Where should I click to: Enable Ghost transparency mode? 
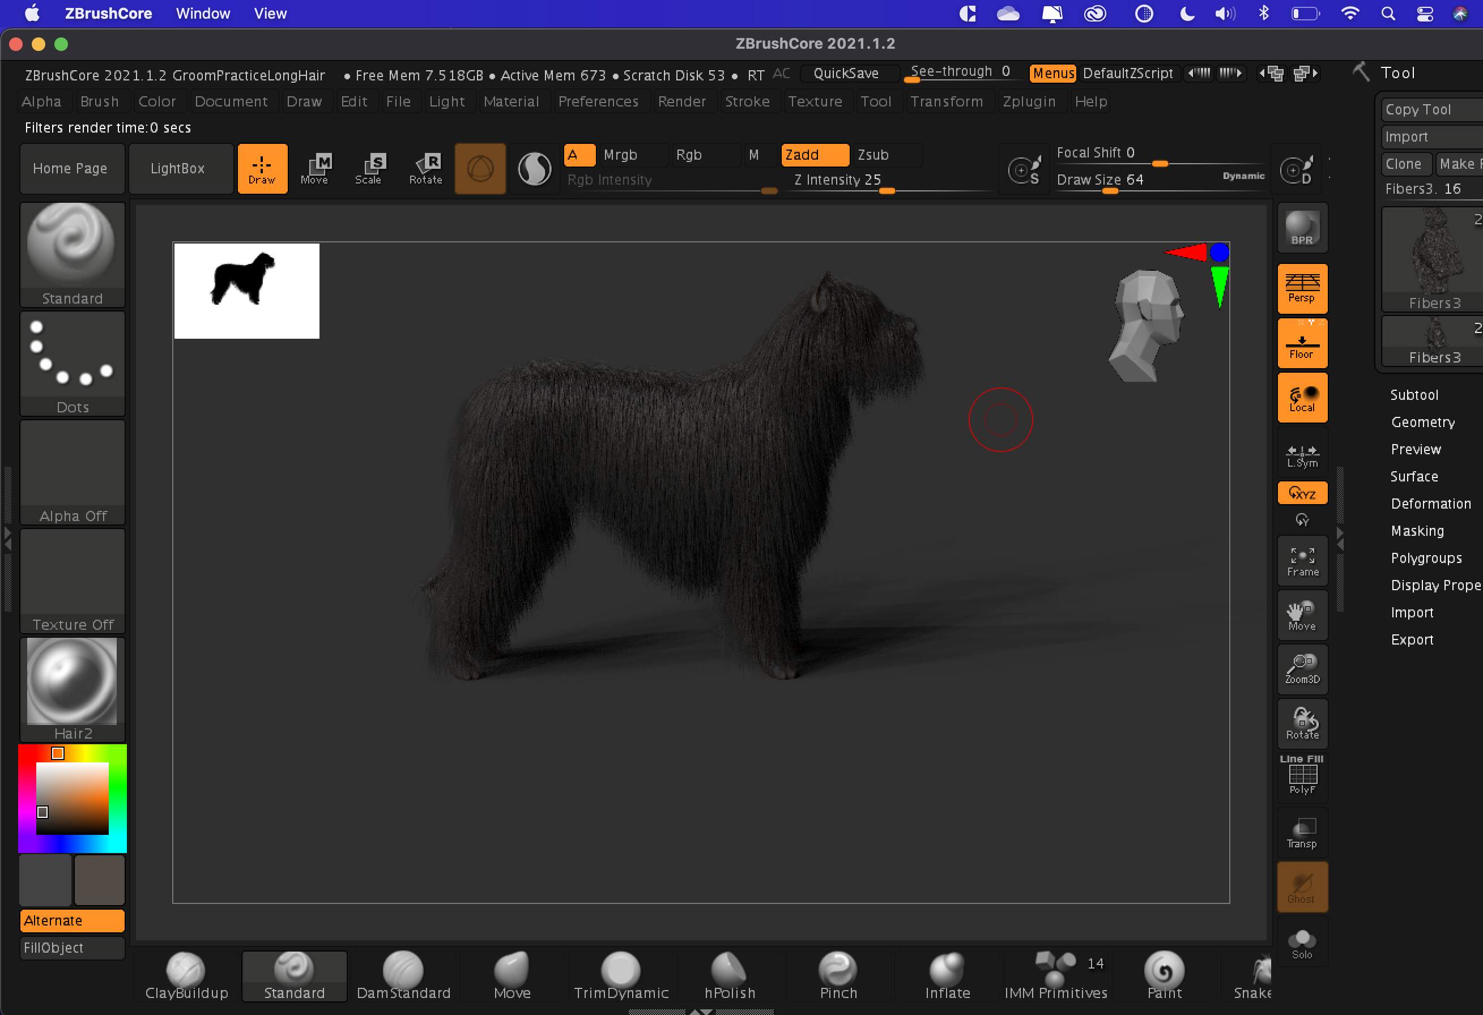point(1302,887)
